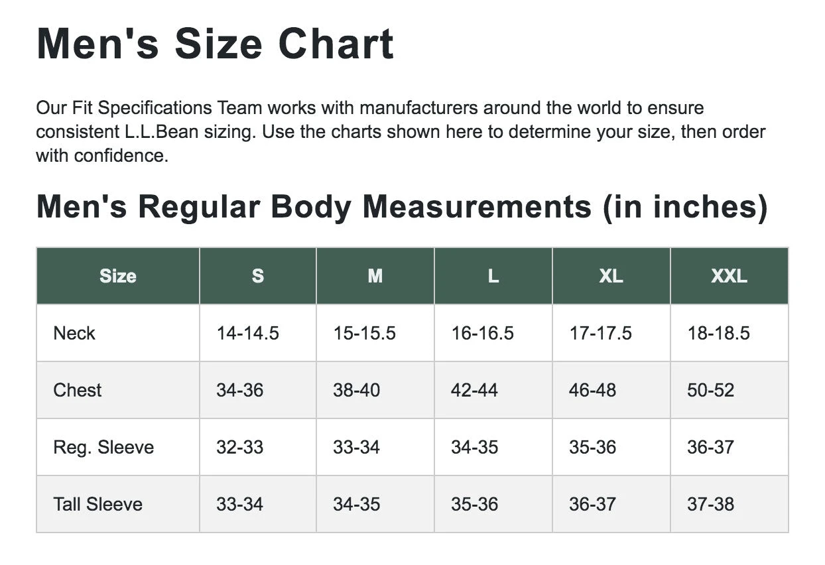Viewport: 825px width, 565px height.
Task: Select the "Size" column header cell
Action: coord(118,276)
